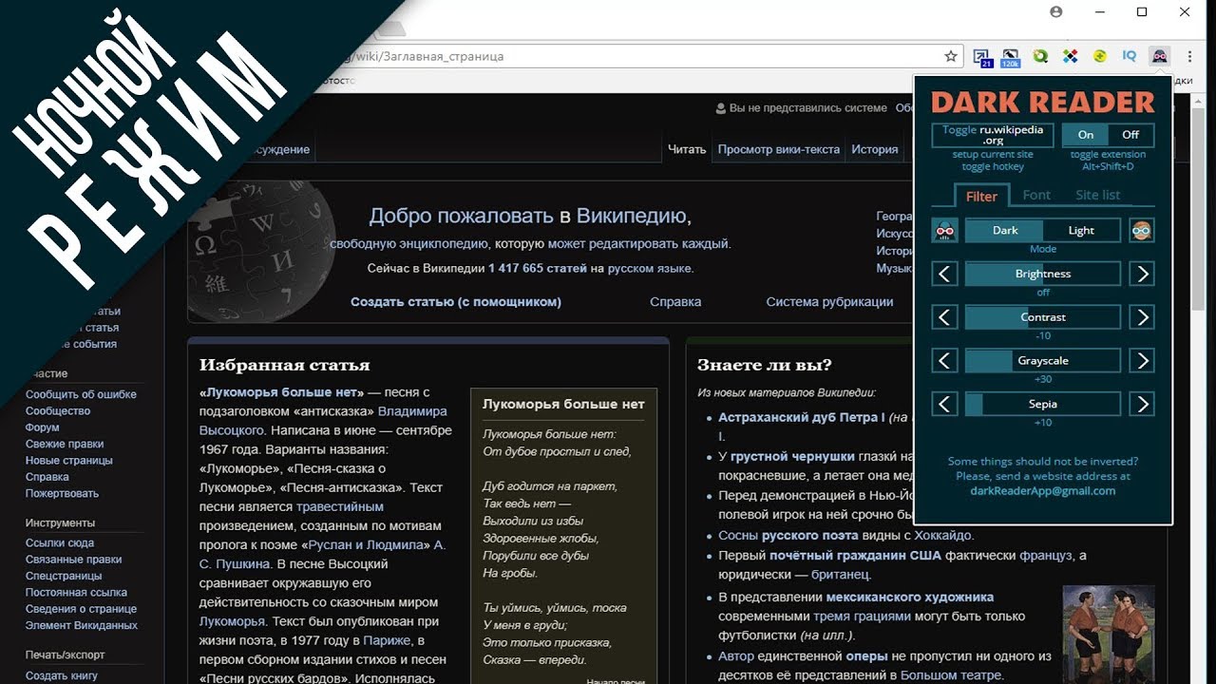Open the Site list tab
The image size is (1216, 684).
click(1097, 195)
